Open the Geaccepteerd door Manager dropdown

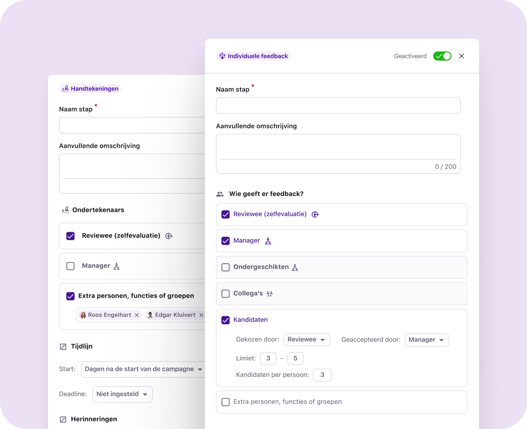(x=427, y=340)
